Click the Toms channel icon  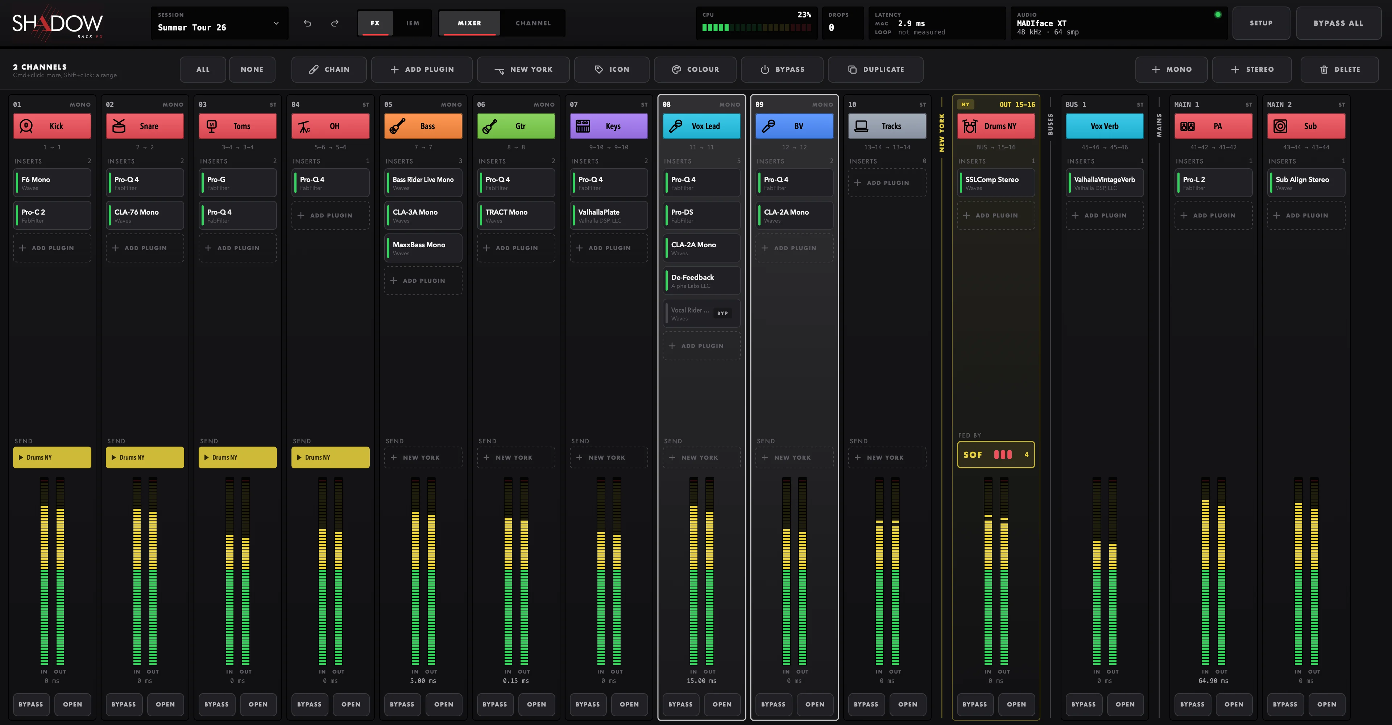pos(212,126)
